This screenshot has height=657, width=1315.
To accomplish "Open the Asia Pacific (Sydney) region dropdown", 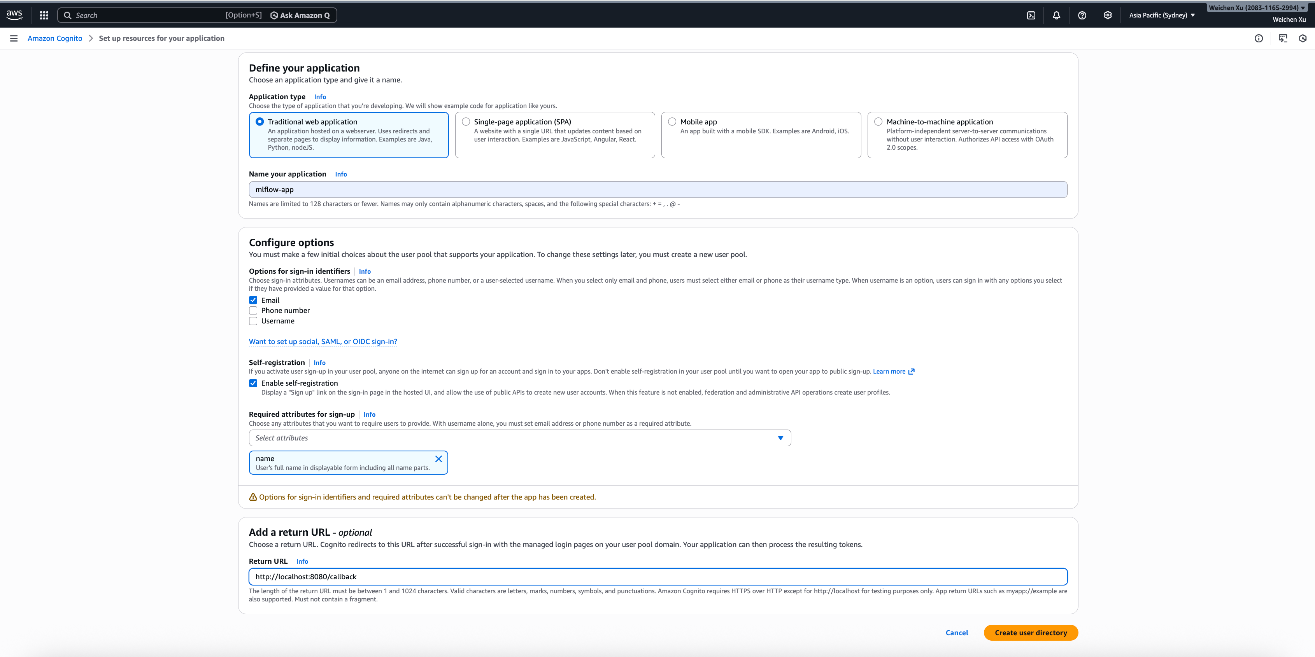I will [1162, 15].
